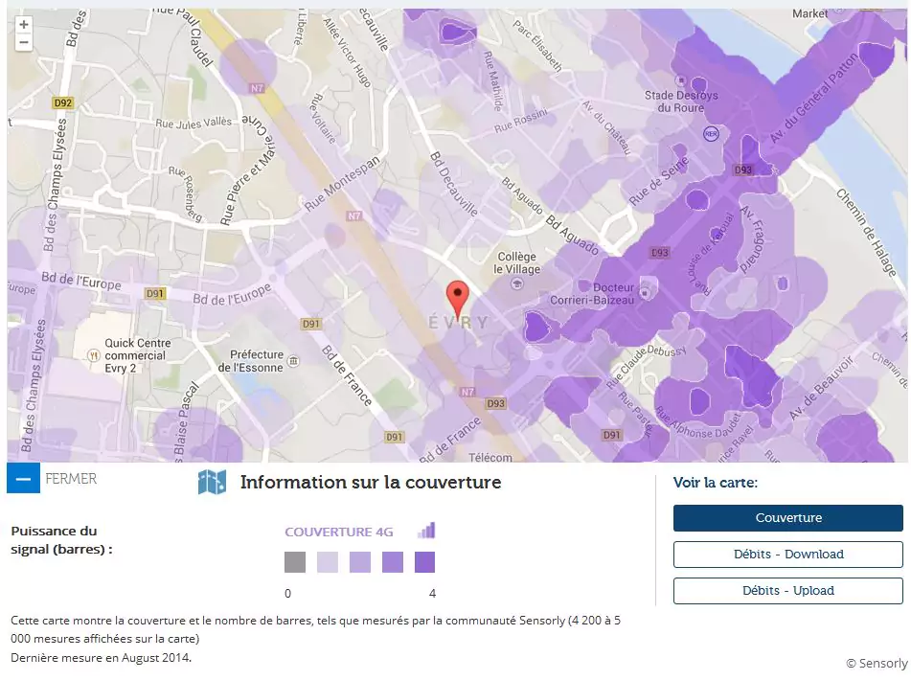Zoom out of the map with minus button

(x=24, y=43)
